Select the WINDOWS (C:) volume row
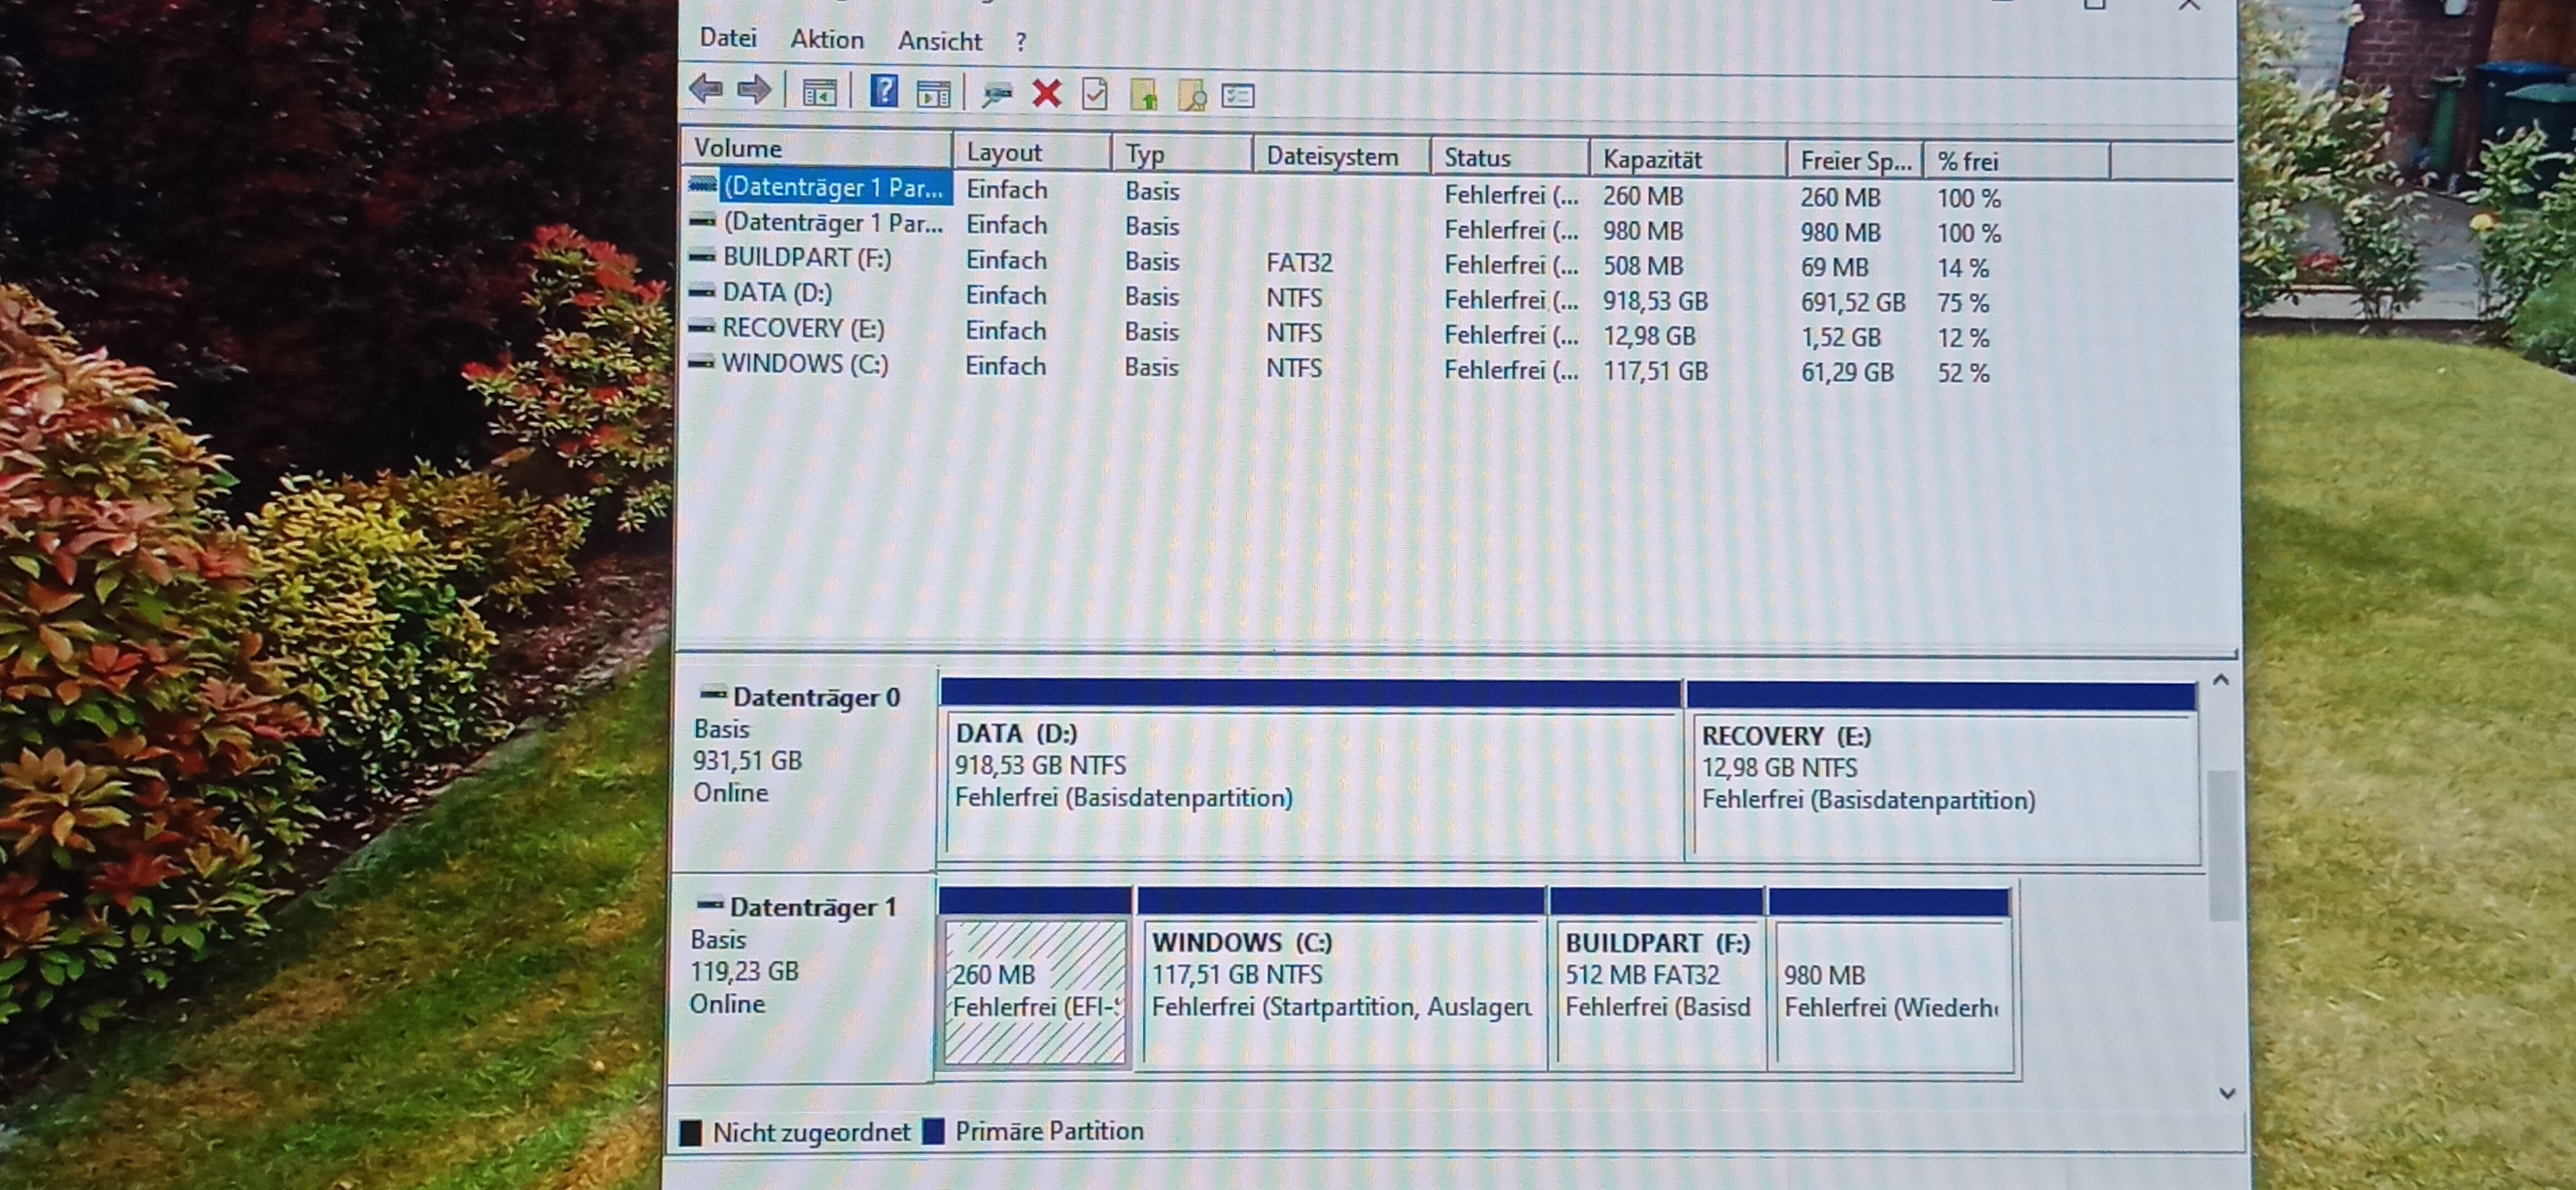 (805, 363)
